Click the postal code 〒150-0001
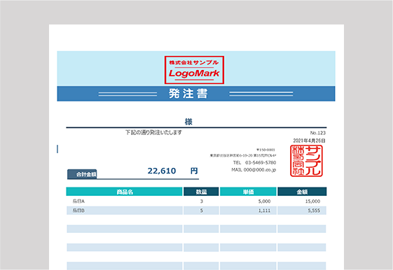 pos(266,150)
